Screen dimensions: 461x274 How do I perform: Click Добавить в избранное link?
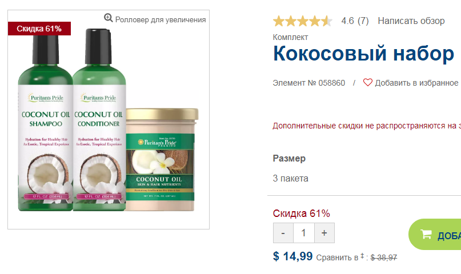click(416, 83)
